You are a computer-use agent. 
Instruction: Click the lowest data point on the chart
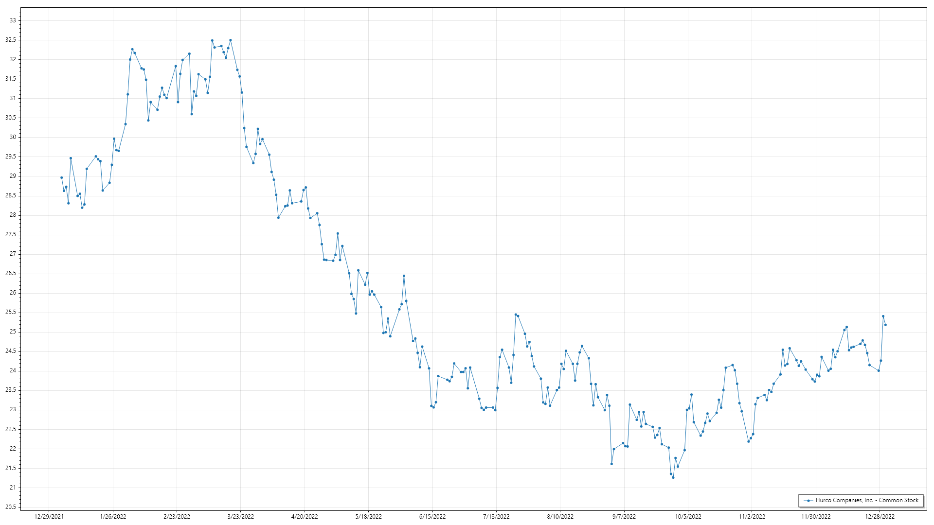tap(673, 477)
